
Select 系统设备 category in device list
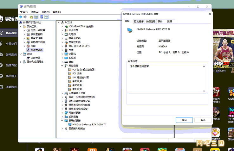(x=73, y=117)
